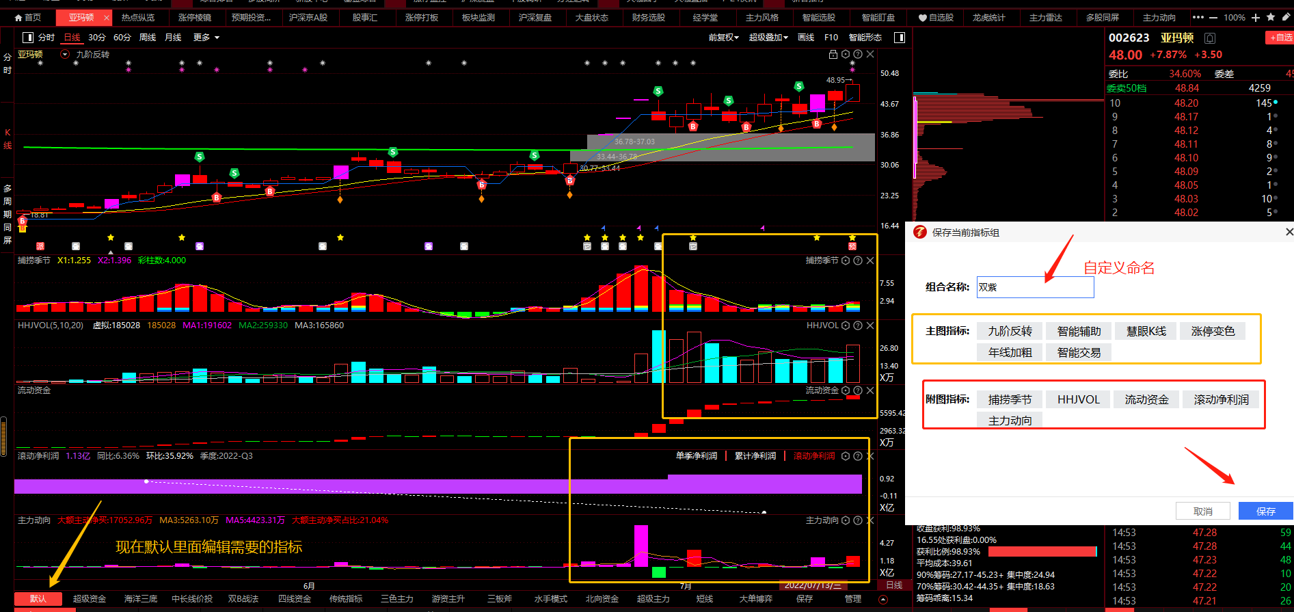Click the pencil edit icon in top bar
Image resolution: width=1294 pixels, height=612 pixels.
1286,17
